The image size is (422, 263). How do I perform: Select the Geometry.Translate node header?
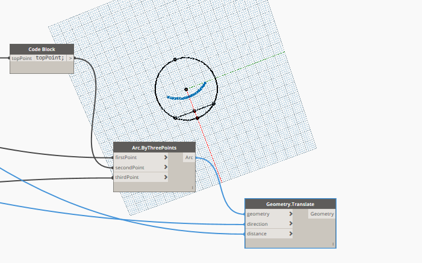click(290, 204)
